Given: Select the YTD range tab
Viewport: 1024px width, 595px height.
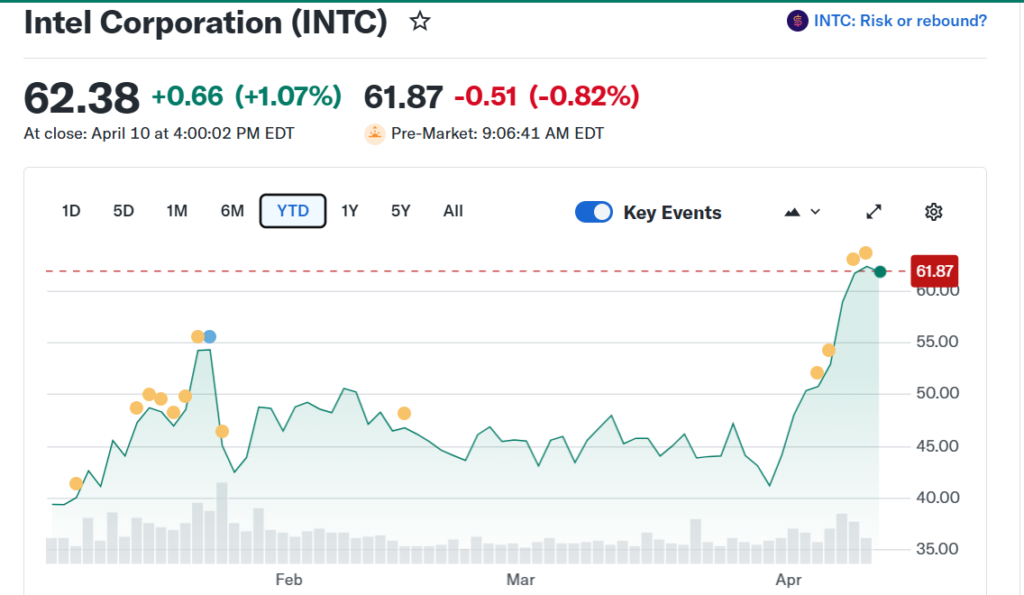Looking at the screenshot, I should (293, 211).
